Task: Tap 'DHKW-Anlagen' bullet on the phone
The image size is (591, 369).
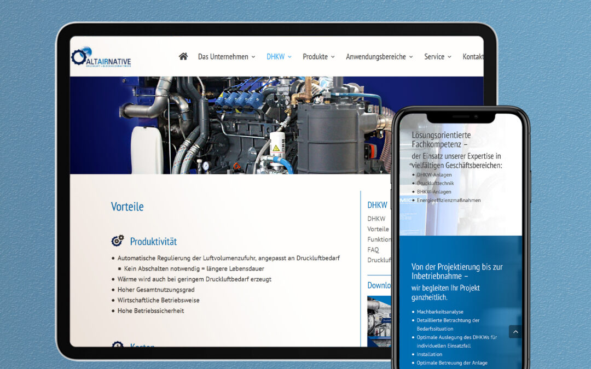Action: 434,175
